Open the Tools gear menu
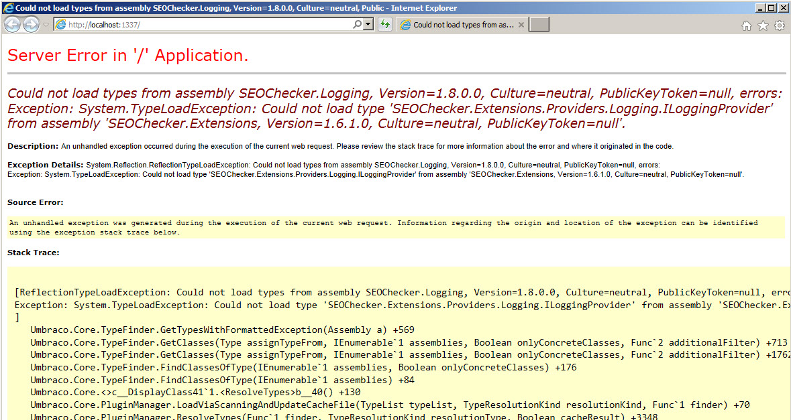The width and height of the screenshot is (791, 420). 780,25
